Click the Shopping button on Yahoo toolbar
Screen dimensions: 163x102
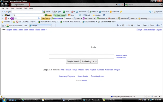[143, 19]
